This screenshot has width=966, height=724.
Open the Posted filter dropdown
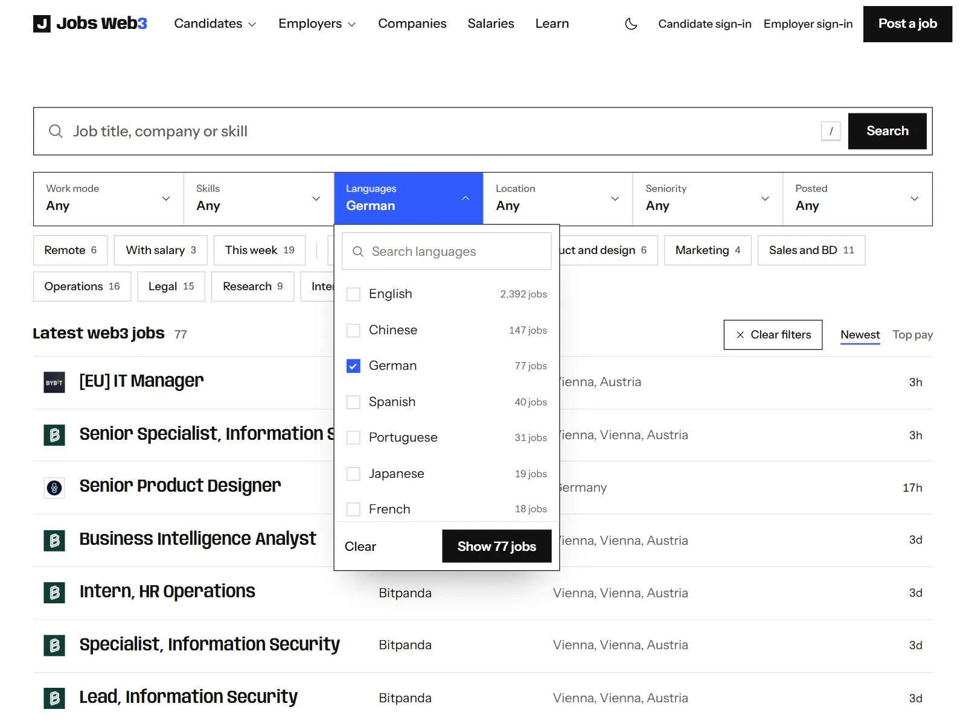click(x=857, y=198)
